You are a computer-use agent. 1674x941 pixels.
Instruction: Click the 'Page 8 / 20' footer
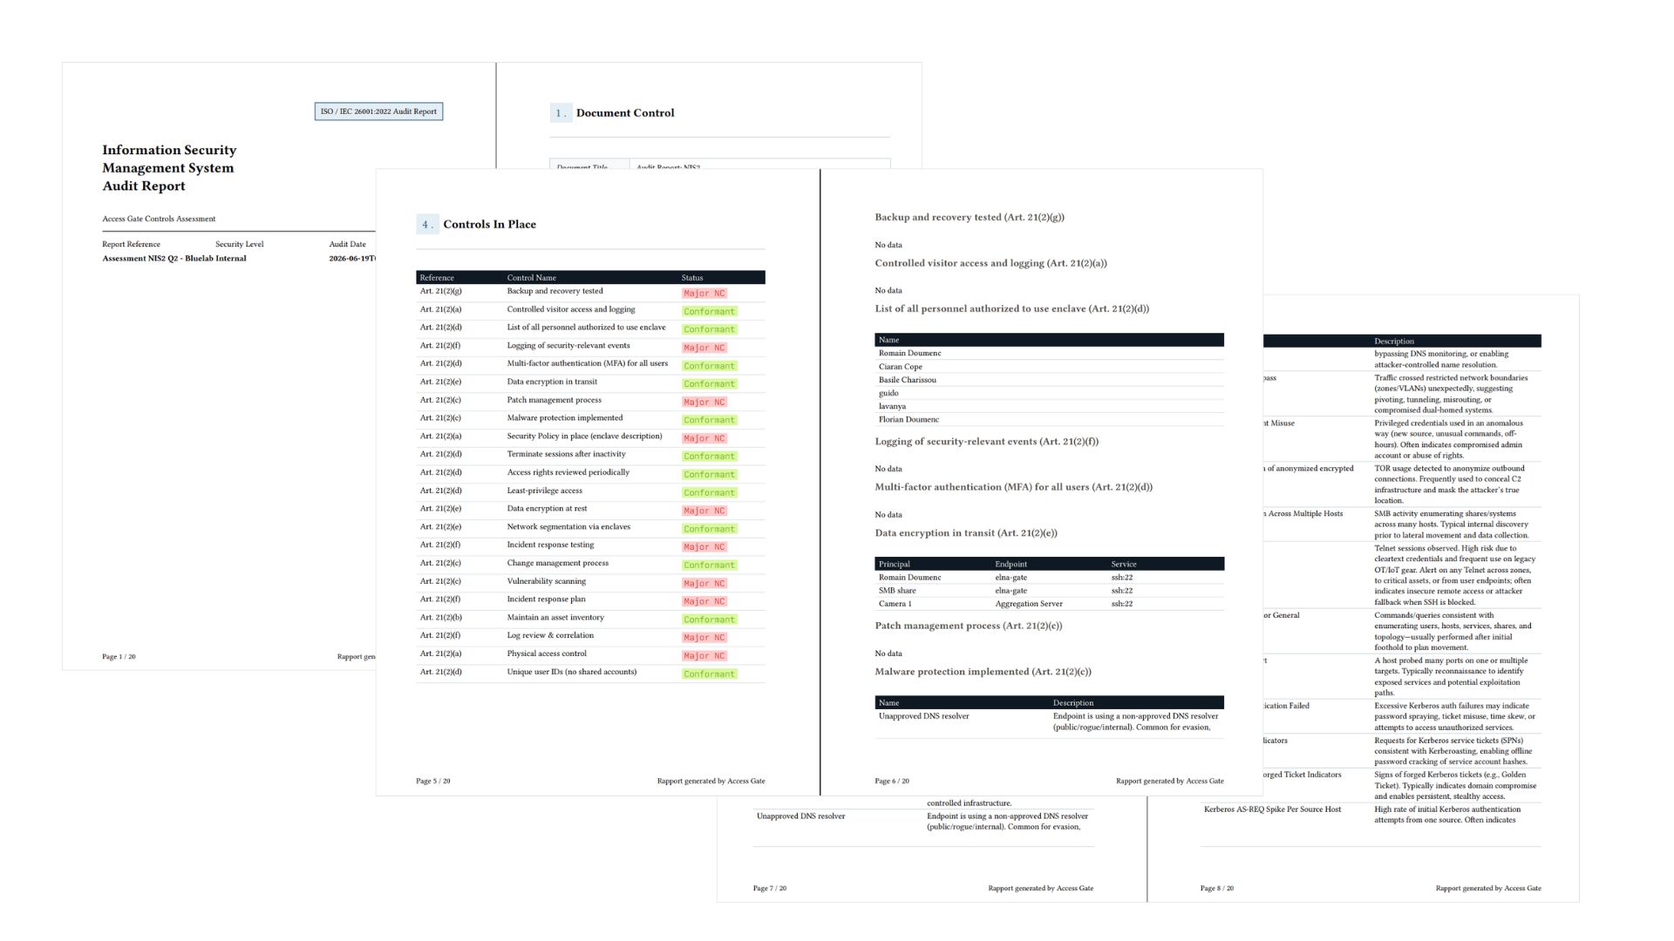click(1217, 889)
